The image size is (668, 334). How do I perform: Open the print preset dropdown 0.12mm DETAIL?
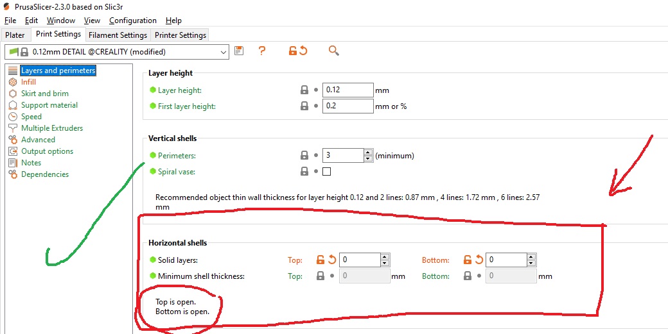tap(117, 52)
